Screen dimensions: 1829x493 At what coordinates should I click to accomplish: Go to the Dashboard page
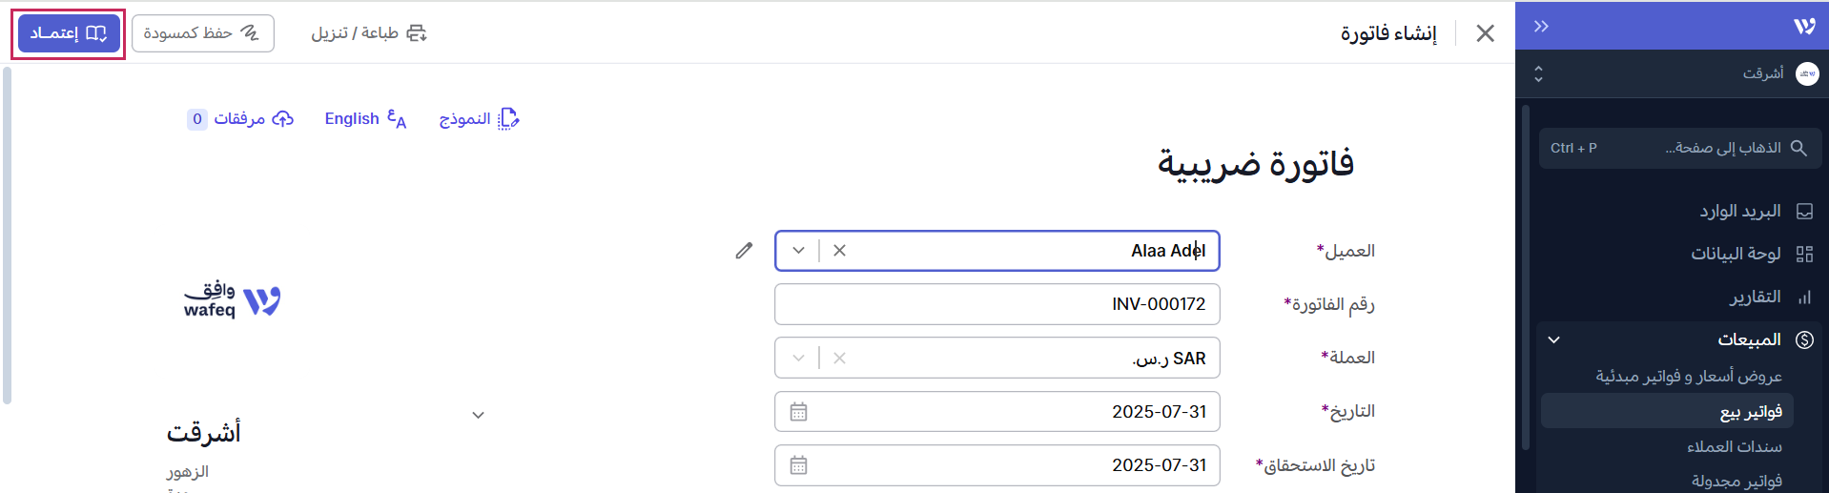1736,254
